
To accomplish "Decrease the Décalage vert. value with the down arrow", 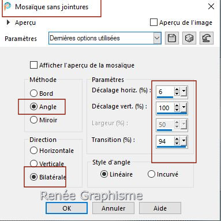I will 177,110.
